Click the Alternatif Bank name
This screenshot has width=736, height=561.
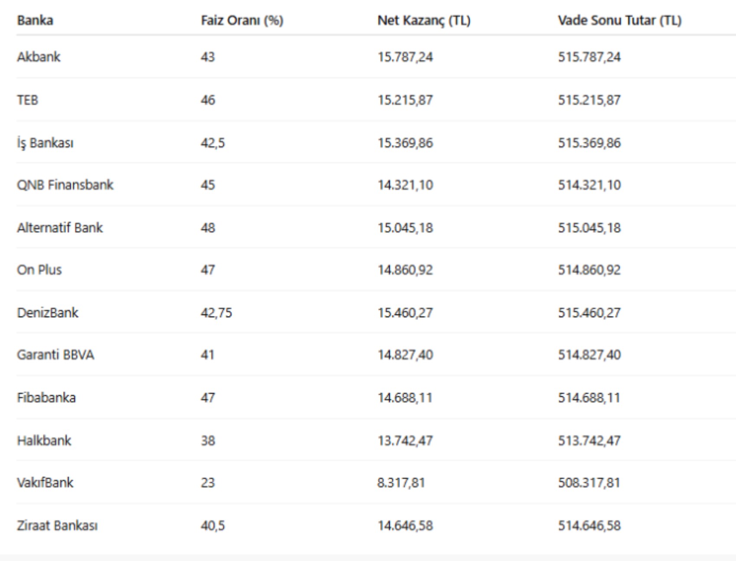tap(60, 228)
